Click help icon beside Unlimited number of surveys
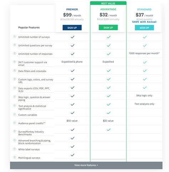The image size is (169, 172). click(15, 36)
